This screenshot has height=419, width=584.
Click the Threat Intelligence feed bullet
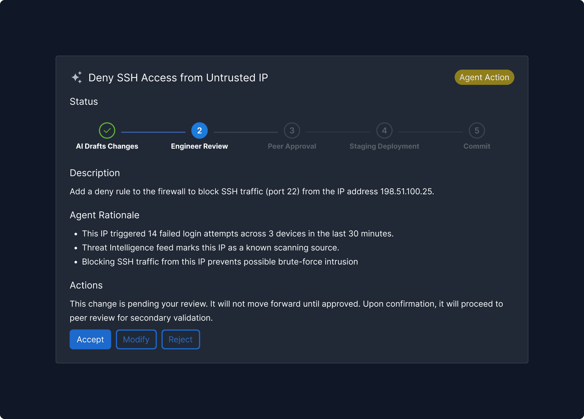[x=210, y=248]
